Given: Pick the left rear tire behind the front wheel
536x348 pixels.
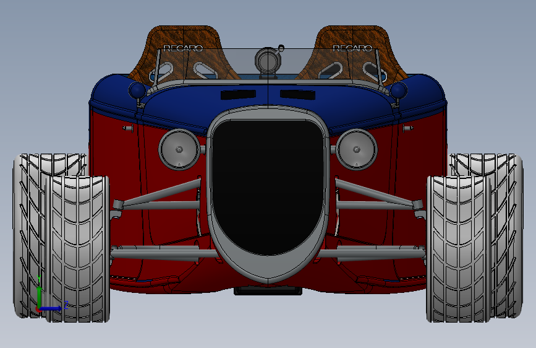Looking at the screenshot, I should click(29, 237).
